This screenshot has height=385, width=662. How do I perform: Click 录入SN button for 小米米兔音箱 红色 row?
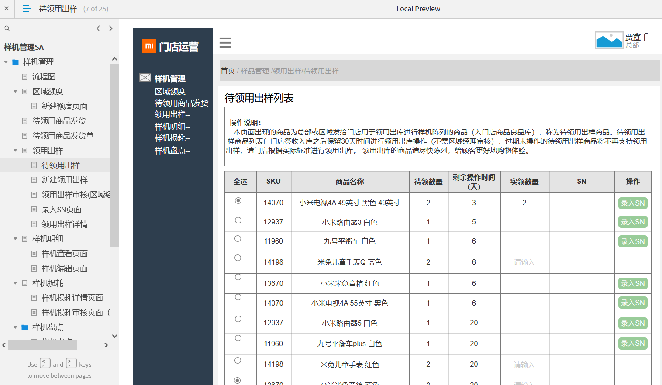(x=633, y=283)
